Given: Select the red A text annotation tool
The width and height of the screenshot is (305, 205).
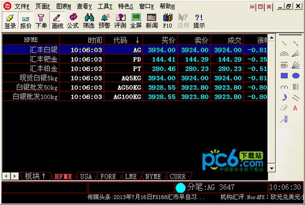Looking at the screenshot, I should [295, 108].
